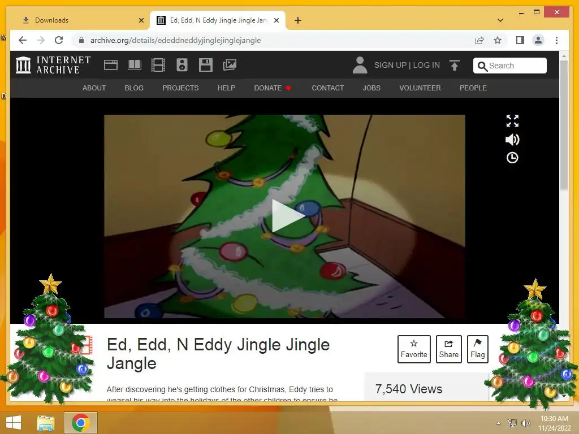Screen dimensions: 579x434
Task: Click the Internet Archive logo
Action: [53, 65]
